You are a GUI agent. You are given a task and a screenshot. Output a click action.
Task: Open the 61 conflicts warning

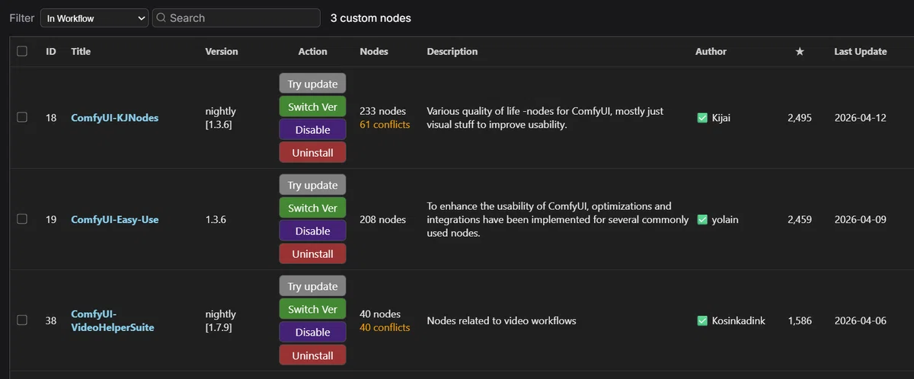coord(385,124)
